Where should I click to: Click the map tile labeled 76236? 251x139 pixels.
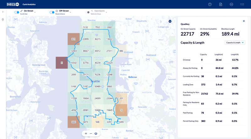tap(98, 75)
